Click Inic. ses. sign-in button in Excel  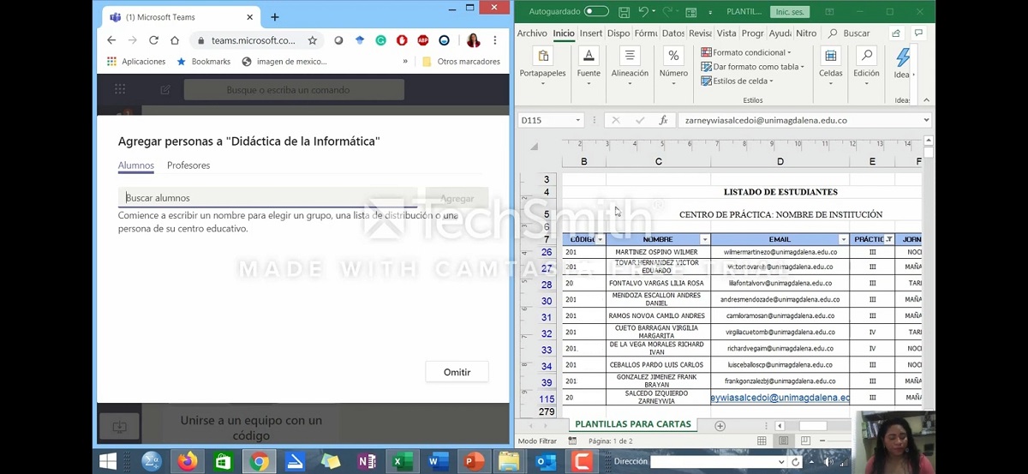(x=791, y=12)
